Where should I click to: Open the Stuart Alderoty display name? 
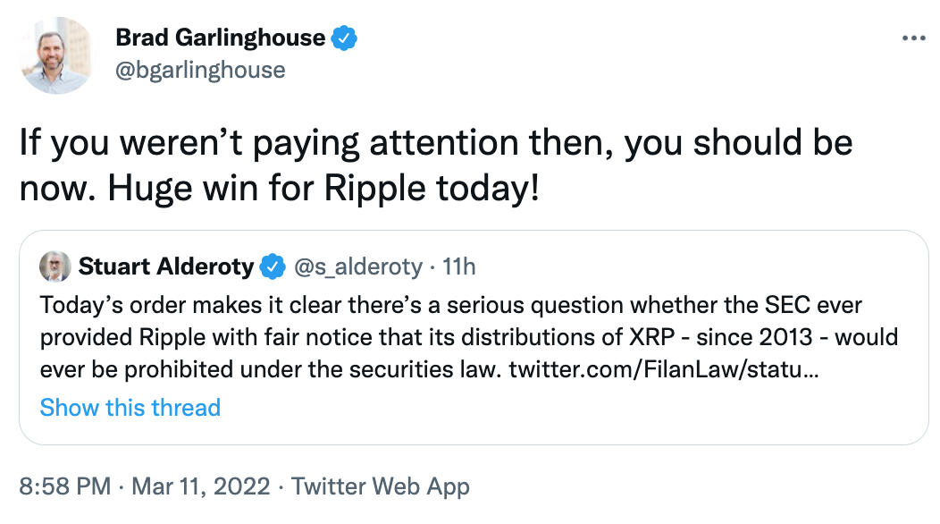click(x=166, y=266)
